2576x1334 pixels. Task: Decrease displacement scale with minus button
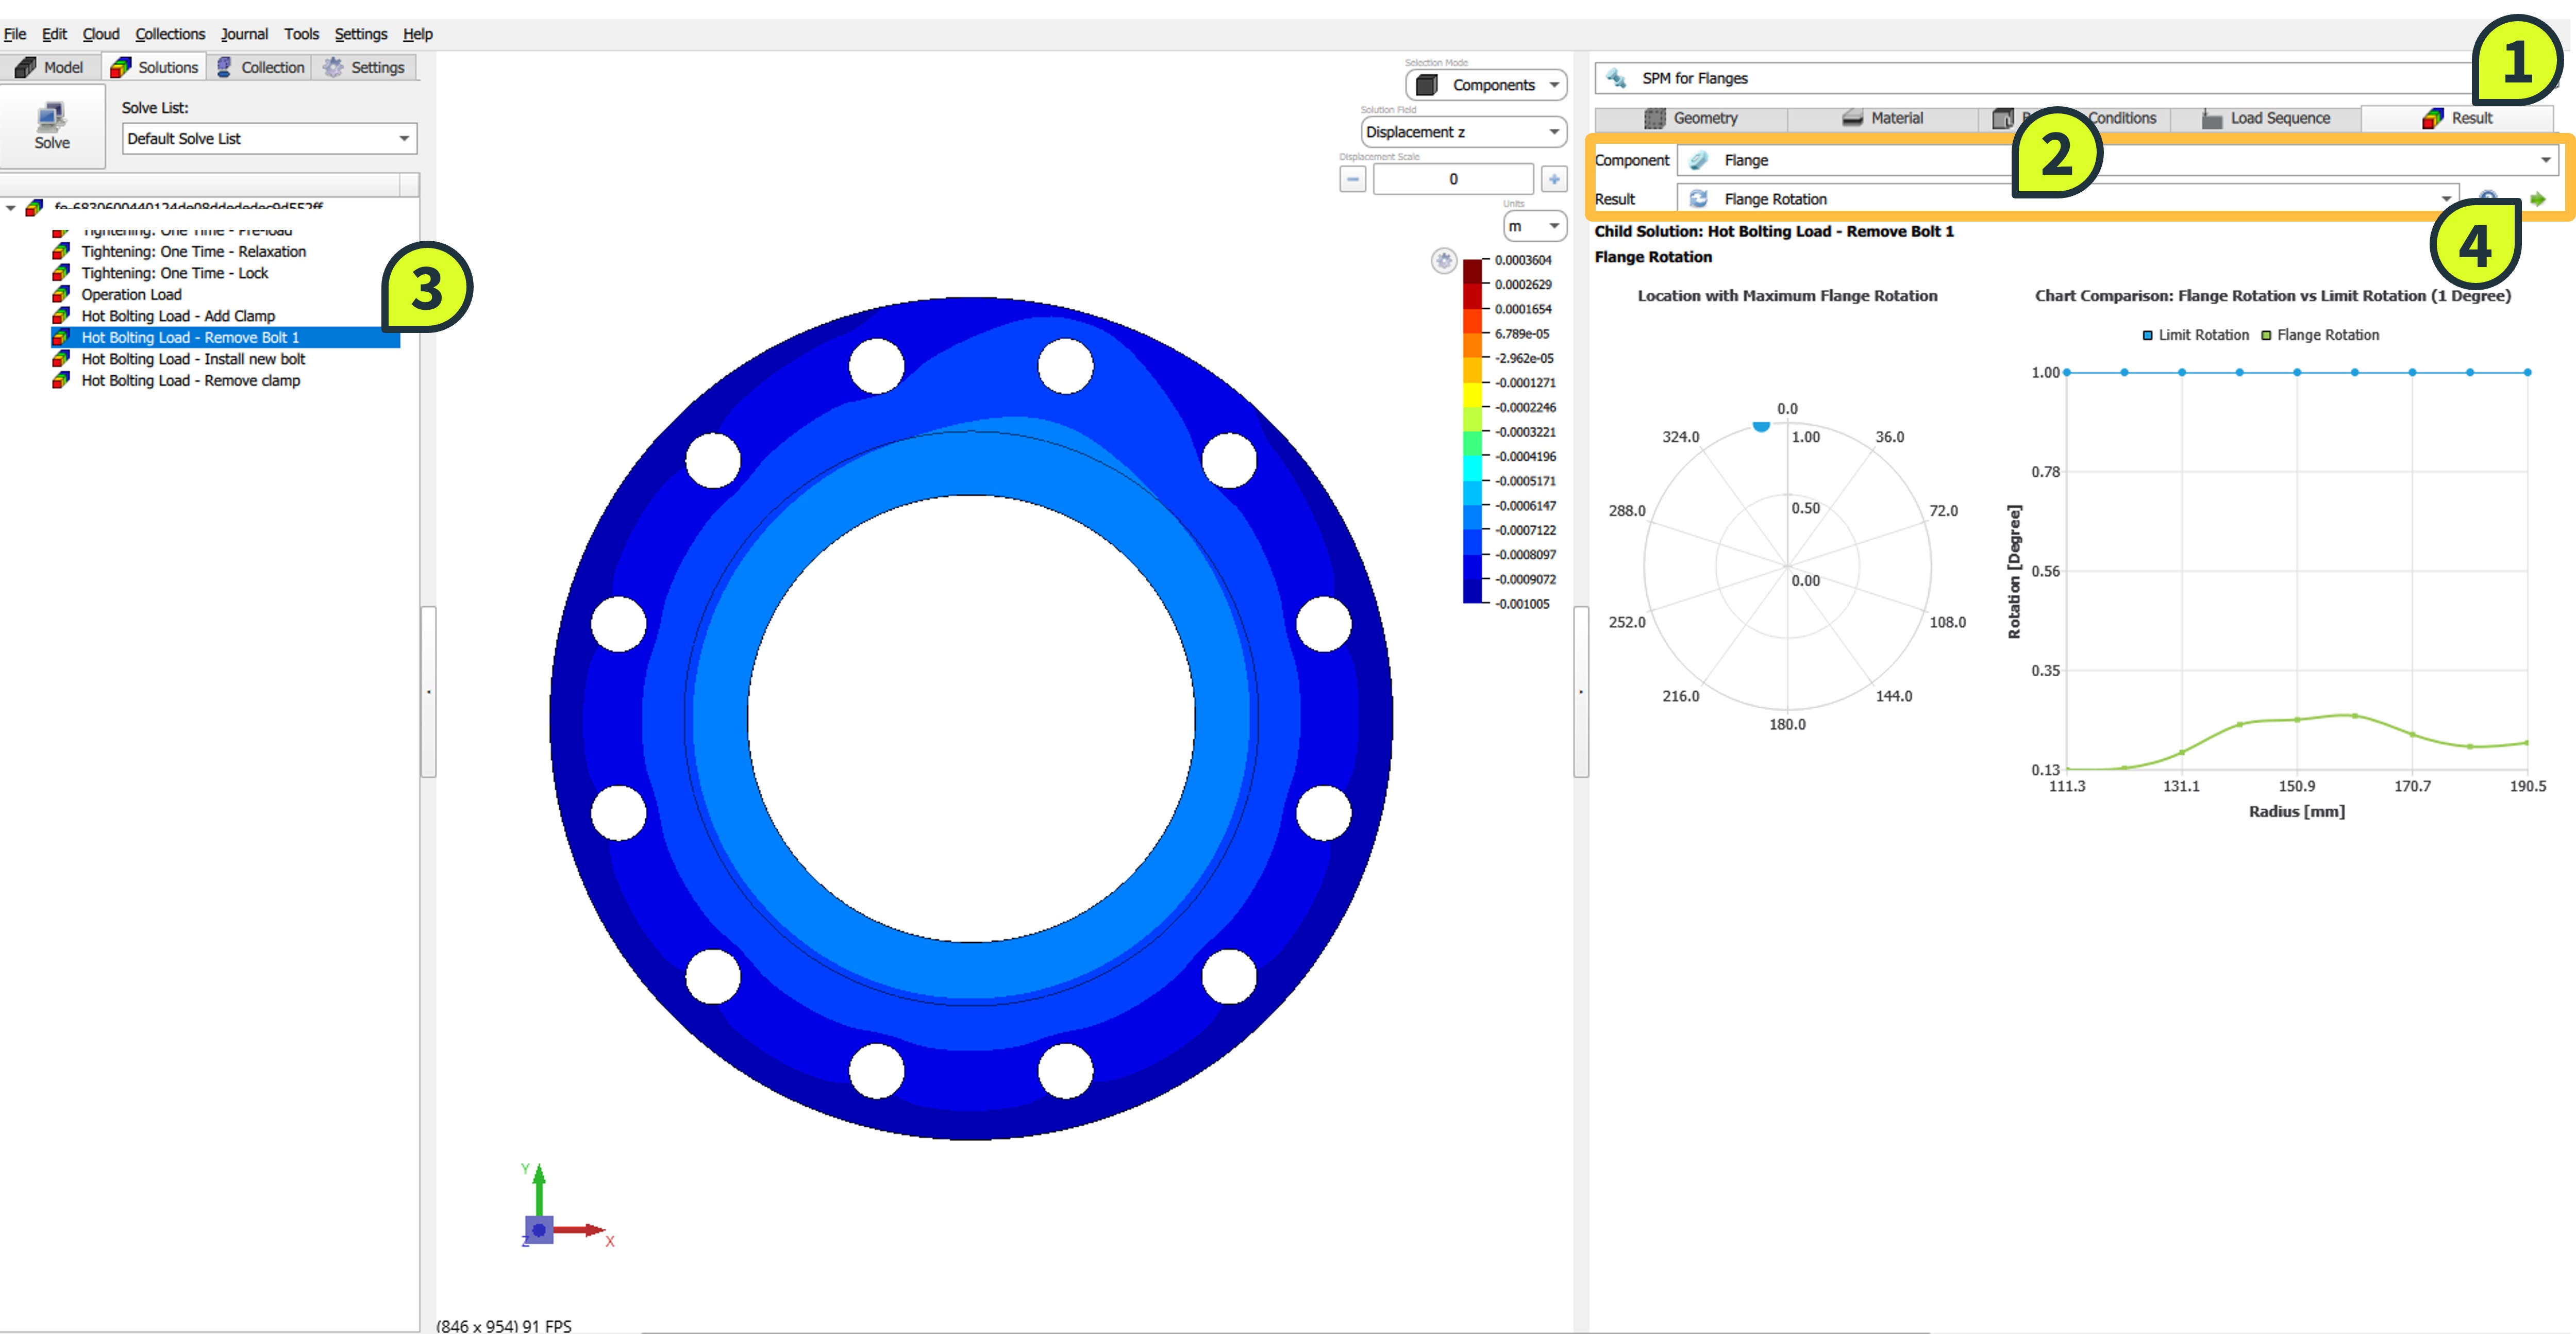(1352, 179)
